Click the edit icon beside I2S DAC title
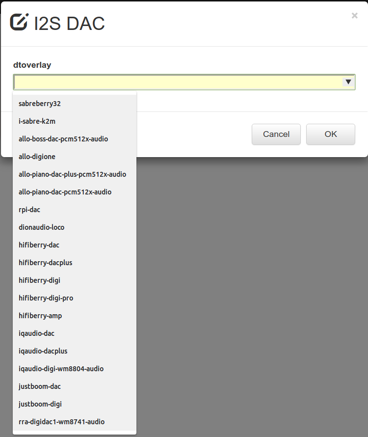368x437 pixels. (x=19, y=22)
